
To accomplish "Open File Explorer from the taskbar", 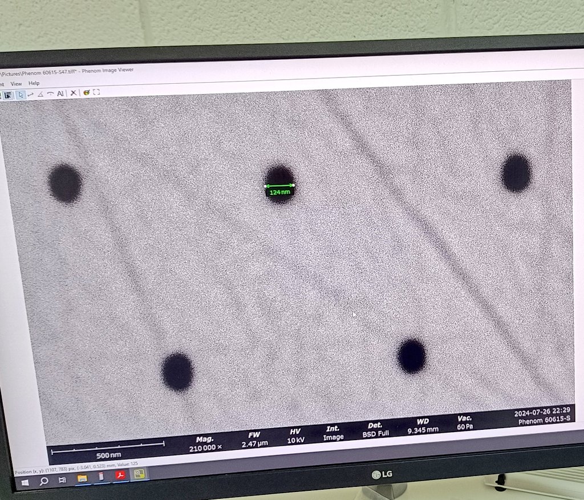I will click(82, 478).
